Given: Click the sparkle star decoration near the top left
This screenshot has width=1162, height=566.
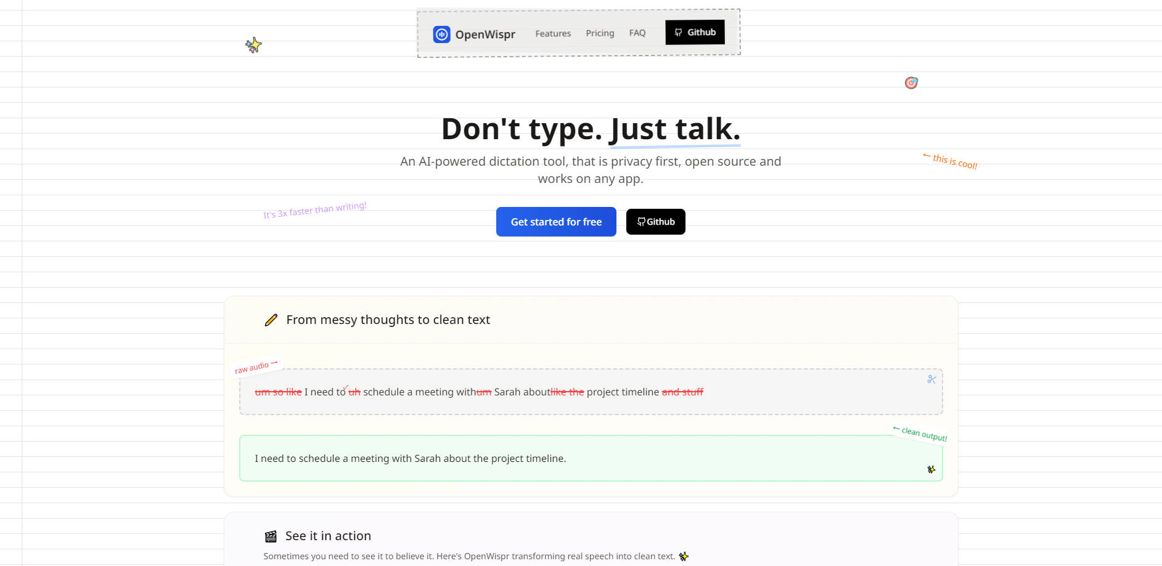Looking at the screenshot, I should click(x=253, y=45).
